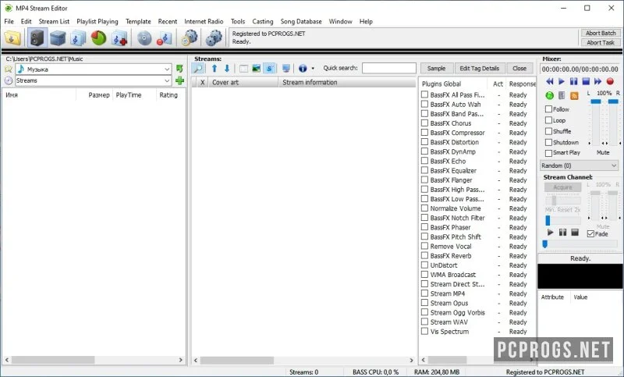Adjust the mixer right channel volume slider
Screen dimensions: 624x377
(x=613, y=102)
